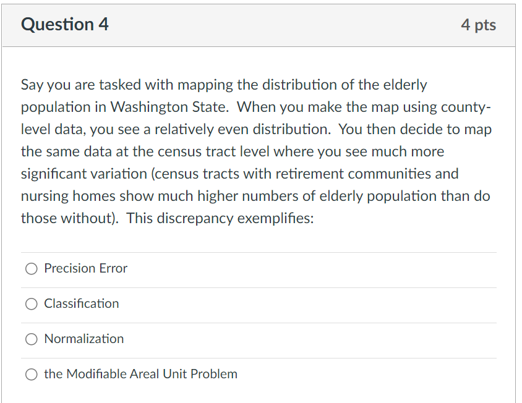Click the "Question 4" heading

point(65,25)
